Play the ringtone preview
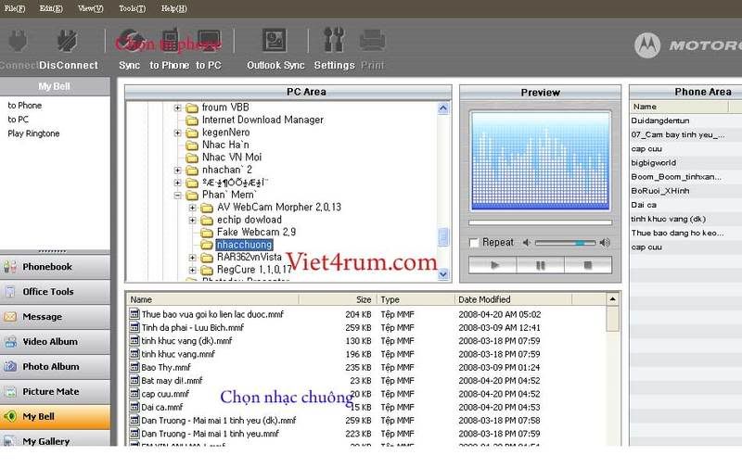This screenshot has width=742, height=468. (493, 265)
